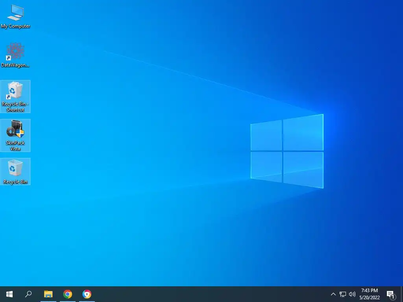The height and width of the screenshot is (302, 403).
Task: Open the volume speaker tray icon
Action: 352,294
